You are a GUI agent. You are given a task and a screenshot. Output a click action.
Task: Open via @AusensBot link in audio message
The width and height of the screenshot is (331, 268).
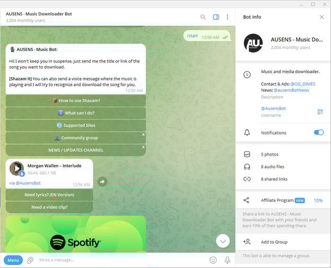25,183
